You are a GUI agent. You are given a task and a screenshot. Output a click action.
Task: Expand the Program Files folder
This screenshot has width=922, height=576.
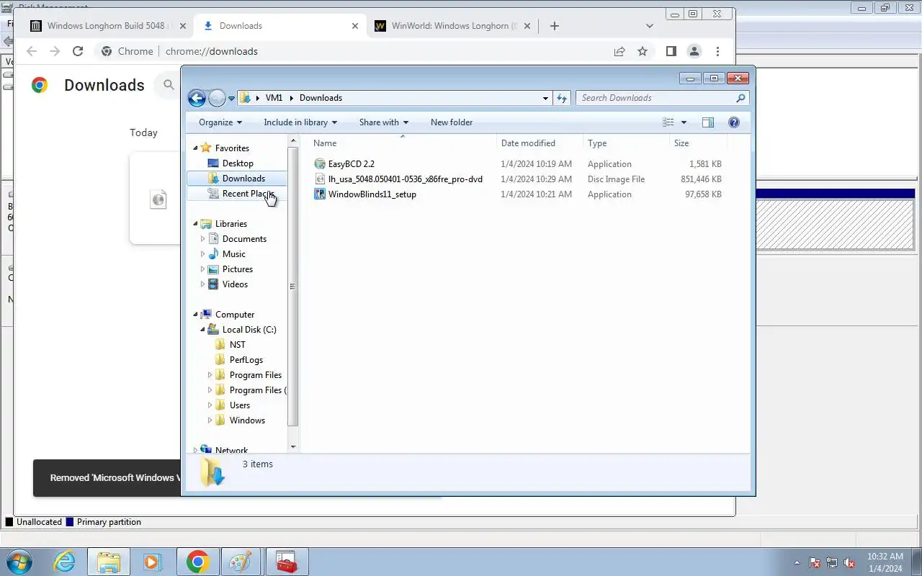(210, 375)
